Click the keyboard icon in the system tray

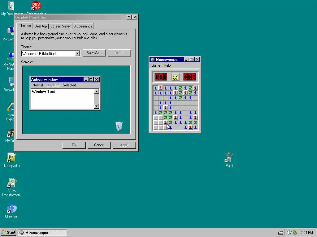tap(280, 233)
